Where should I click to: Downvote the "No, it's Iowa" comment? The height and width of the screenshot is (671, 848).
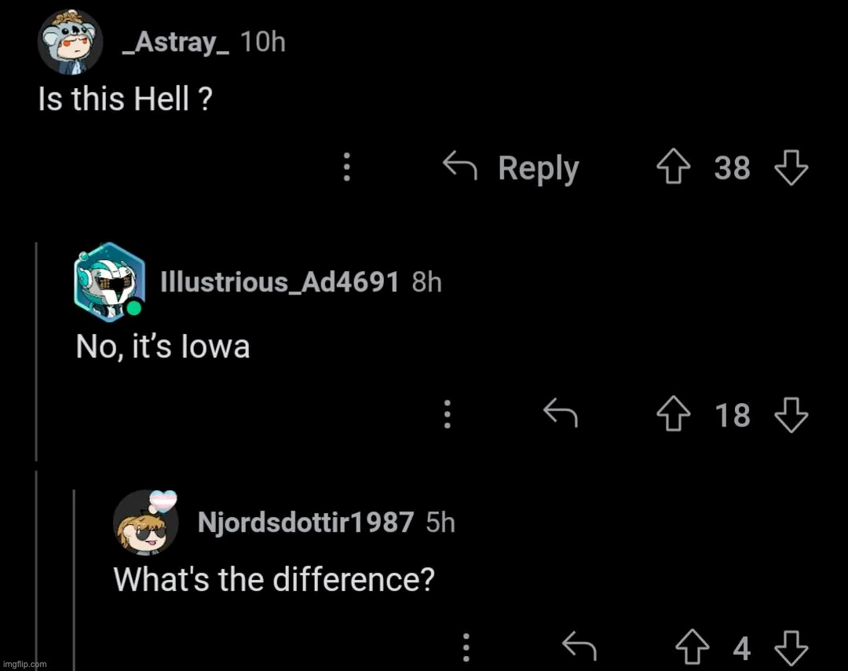(x=791, y=415)
